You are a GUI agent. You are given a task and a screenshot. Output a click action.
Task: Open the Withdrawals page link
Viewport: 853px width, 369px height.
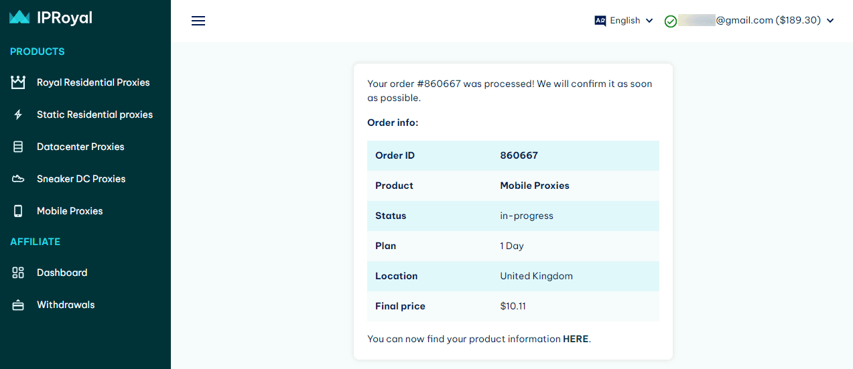click(x=66, y=305)
